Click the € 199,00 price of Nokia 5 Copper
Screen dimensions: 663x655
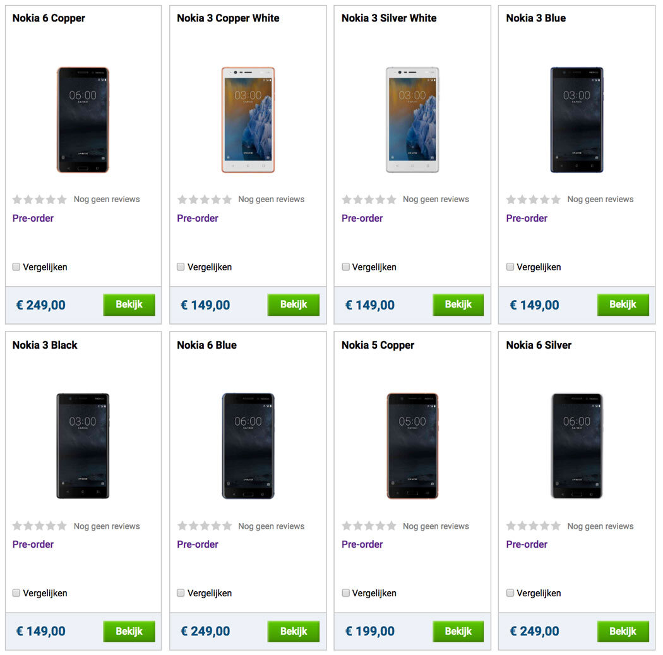pos(370,631)
